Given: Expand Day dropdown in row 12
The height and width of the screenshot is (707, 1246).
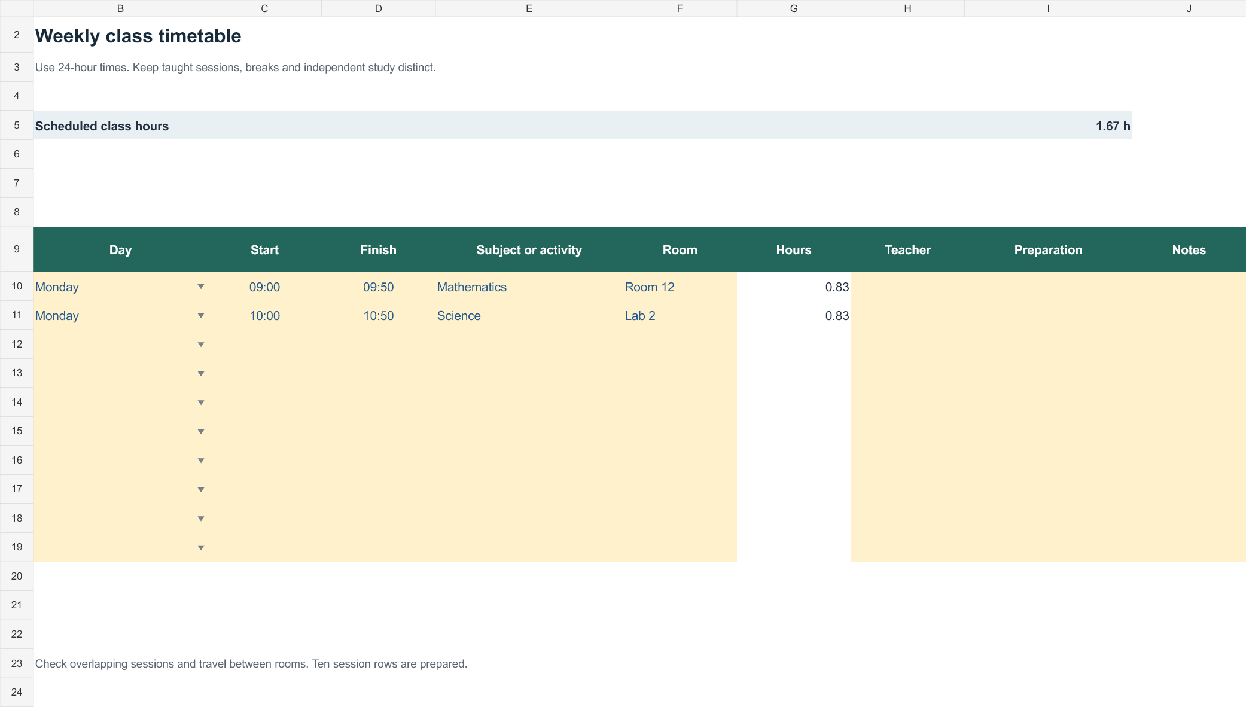Looking at the screenshot, I should (201, 345).
